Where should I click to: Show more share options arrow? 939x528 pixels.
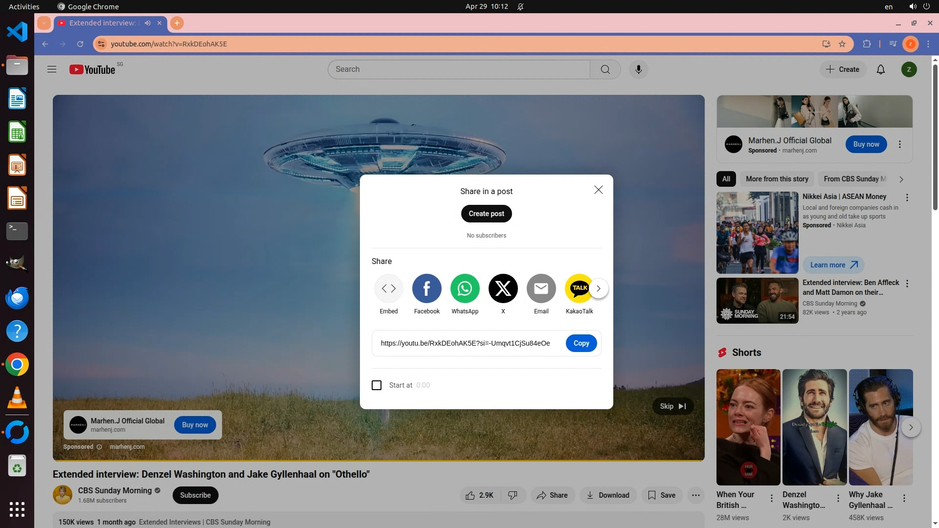(598, 288)
